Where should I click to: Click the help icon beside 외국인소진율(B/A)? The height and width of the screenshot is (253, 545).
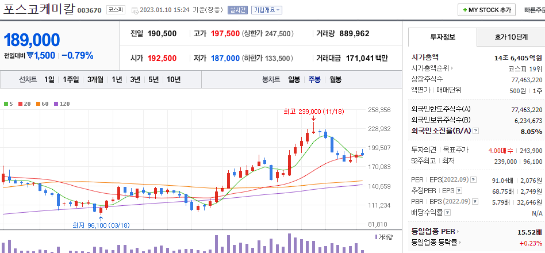click(x=476, y=131)
